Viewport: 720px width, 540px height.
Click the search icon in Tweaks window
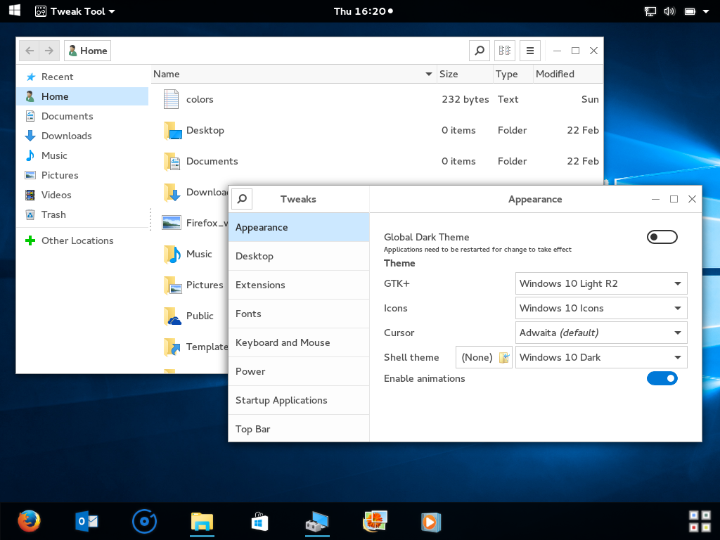point(242,199)
